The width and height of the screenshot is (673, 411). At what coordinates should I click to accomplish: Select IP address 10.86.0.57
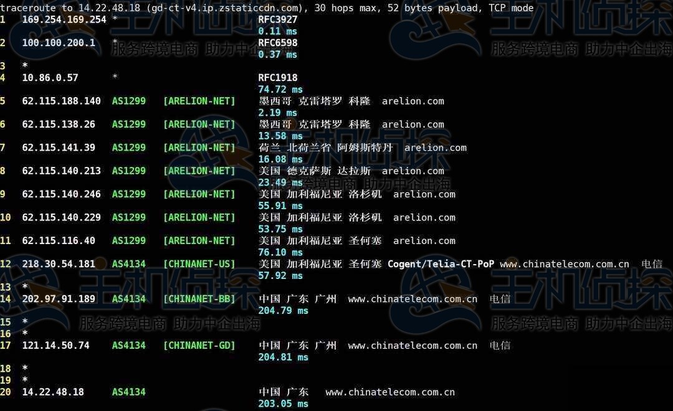[x=50, y=78]
